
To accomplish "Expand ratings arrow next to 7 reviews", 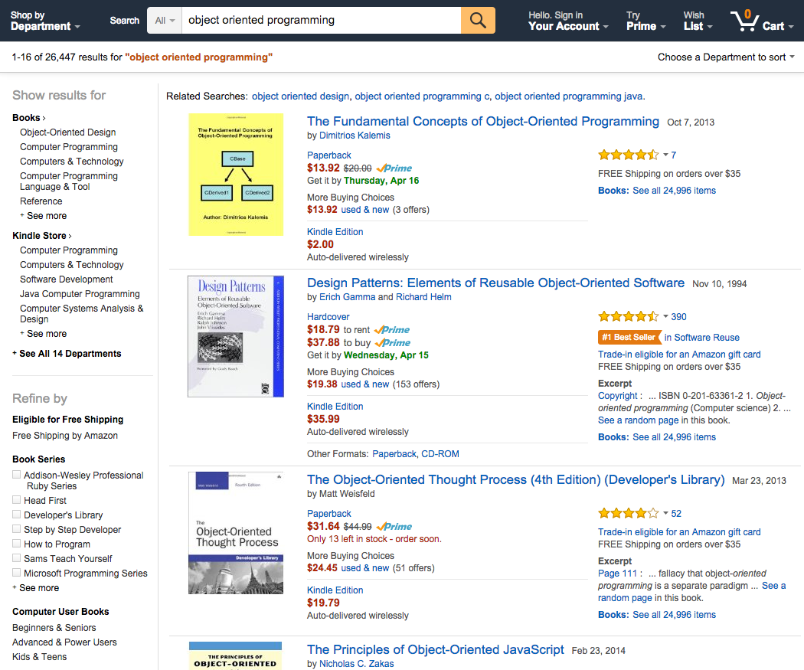I will (665, 155).
